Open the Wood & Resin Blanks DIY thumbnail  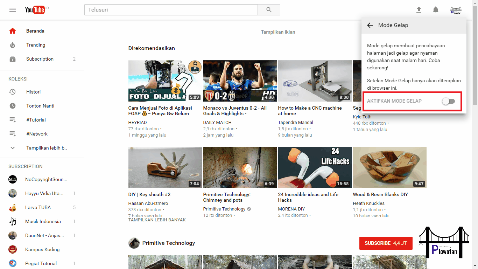(x=389, y=167)
